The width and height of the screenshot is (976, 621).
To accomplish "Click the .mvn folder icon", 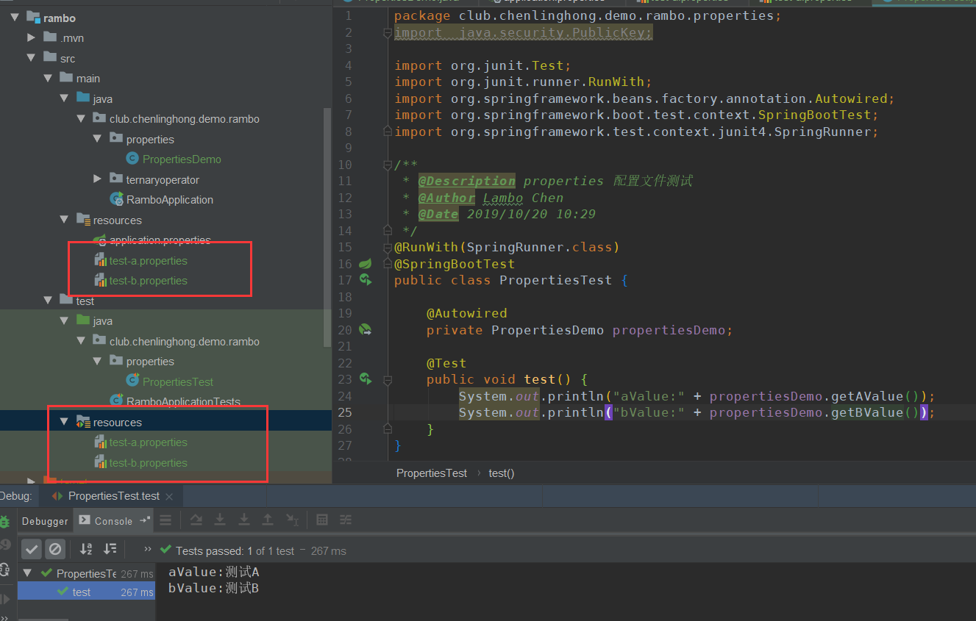I will pos(50,37).
